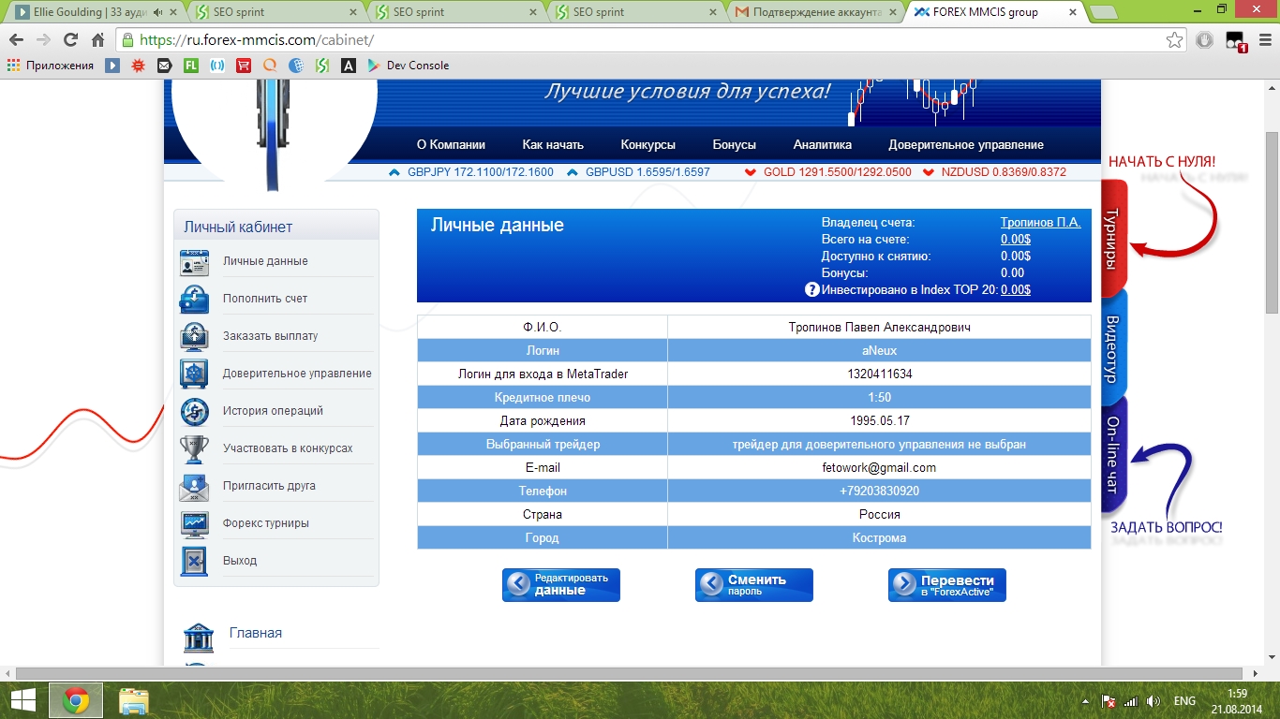Open the Как начать menu
Image resolution: width=1280 pixels, height=719 pixels.
pos(553,144)
